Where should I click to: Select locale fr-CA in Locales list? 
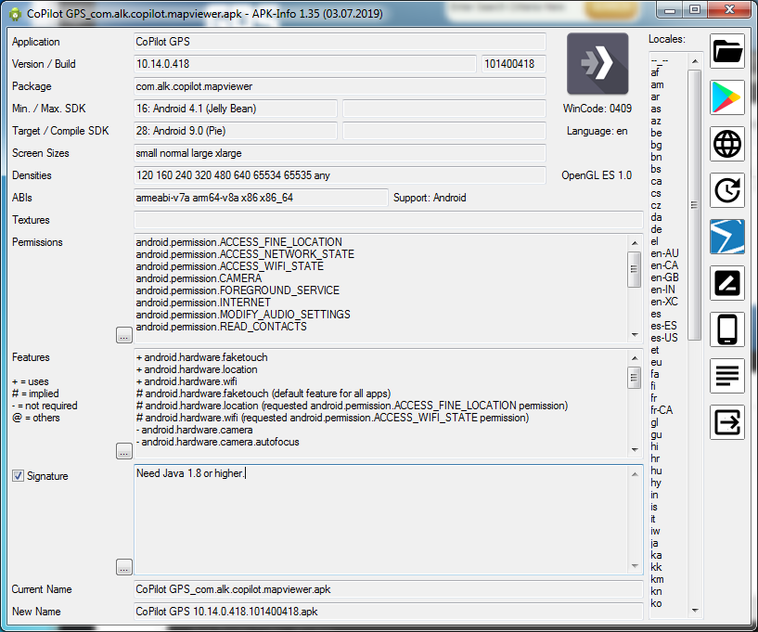tap(662, 410)
